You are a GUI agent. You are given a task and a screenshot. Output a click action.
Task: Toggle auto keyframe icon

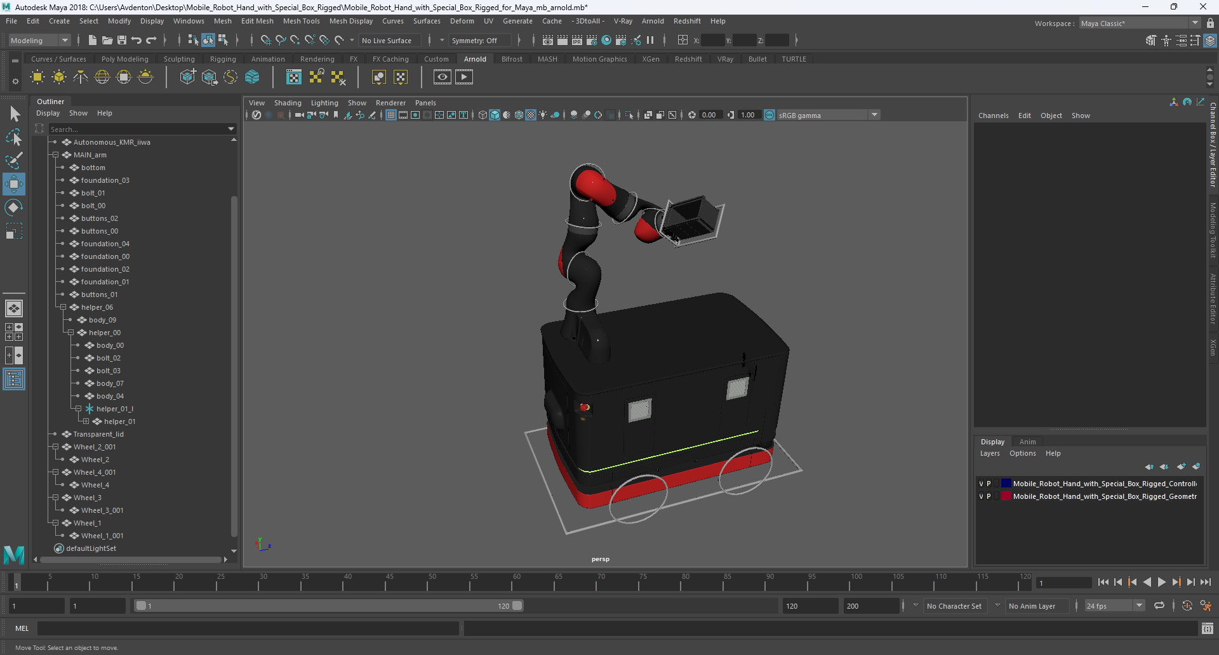click(x=1187, y=605)
